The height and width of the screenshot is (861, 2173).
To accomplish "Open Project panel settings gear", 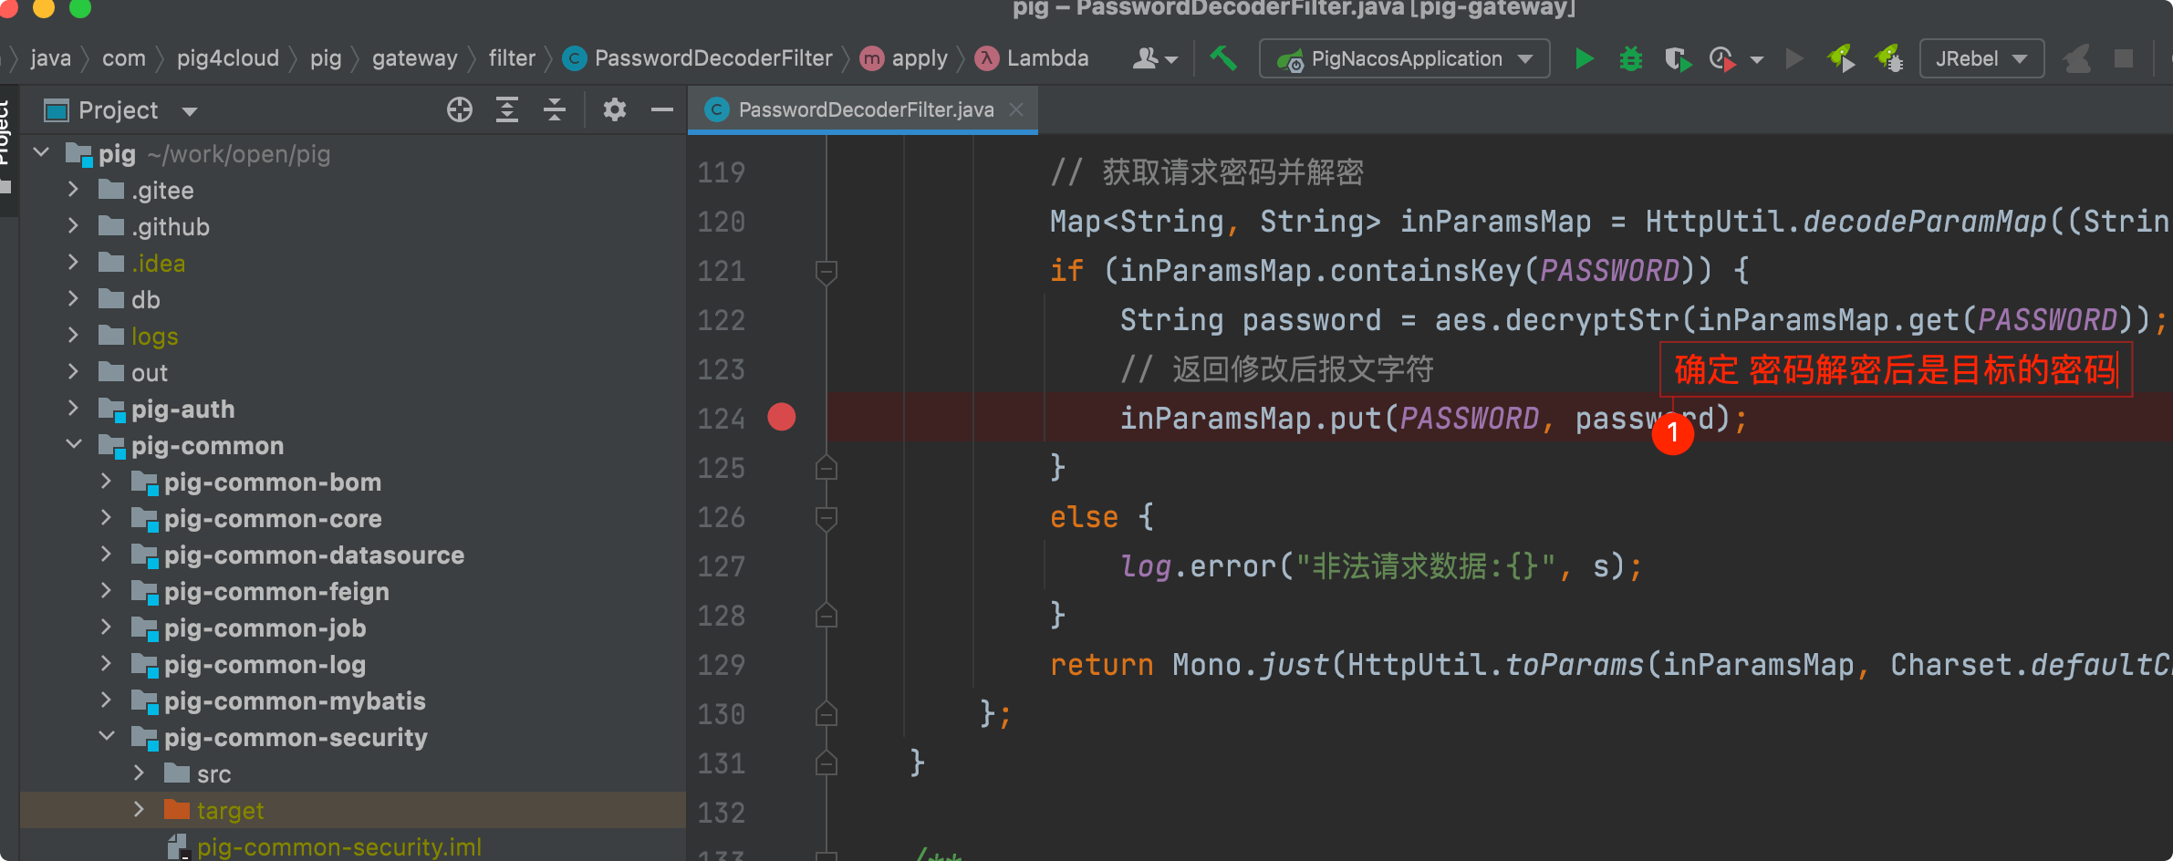I will [x=615, y=110].
